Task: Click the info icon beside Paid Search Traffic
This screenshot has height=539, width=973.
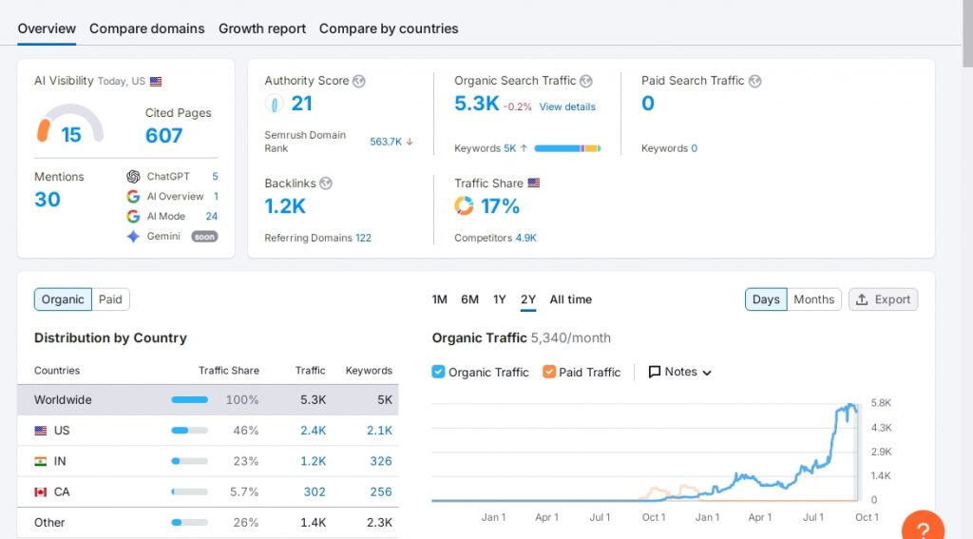Action: coord(754,82)
